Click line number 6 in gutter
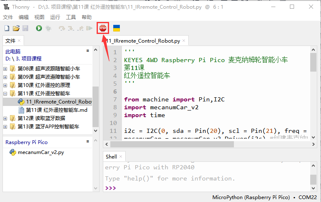This screenshot has height=202, width=321. click(x=115, y=91)
